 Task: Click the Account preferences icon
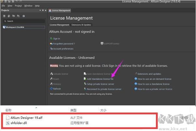pos(51,49)
